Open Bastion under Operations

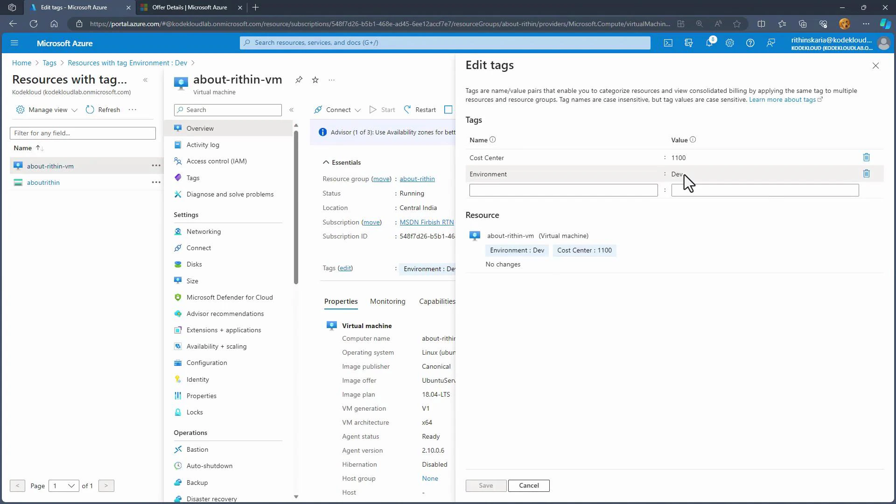pyautogui.click(x=197, y=449)
